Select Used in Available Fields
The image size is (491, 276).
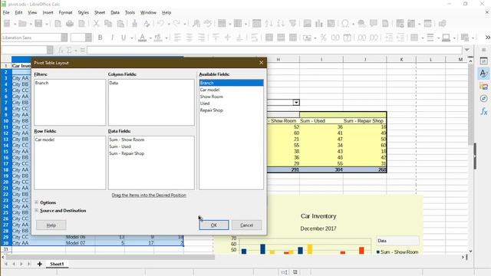pos(231,103)
